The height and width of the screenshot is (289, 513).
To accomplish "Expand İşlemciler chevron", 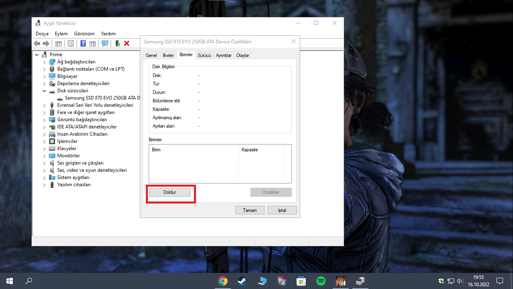I will coord(44,141).
